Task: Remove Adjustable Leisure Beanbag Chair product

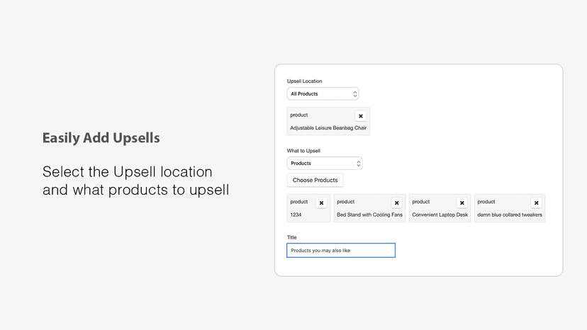Action: click(361, 116)
